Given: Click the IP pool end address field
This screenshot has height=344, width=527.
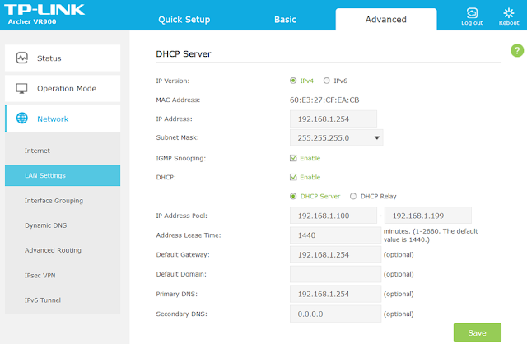Looking at the screenshot, I should tap(428, 216).
